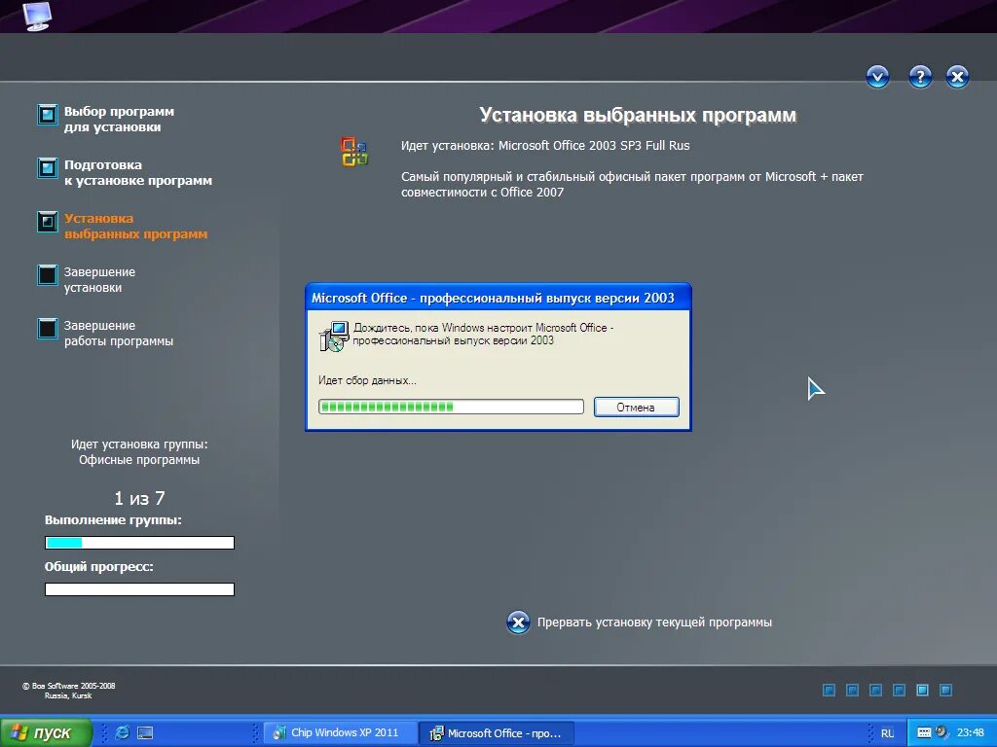The height and width of the screenshot is (747, 997).
Task: Switch to 'Microsoft Office - про...' taskbar button
Action: coord(498,732)
